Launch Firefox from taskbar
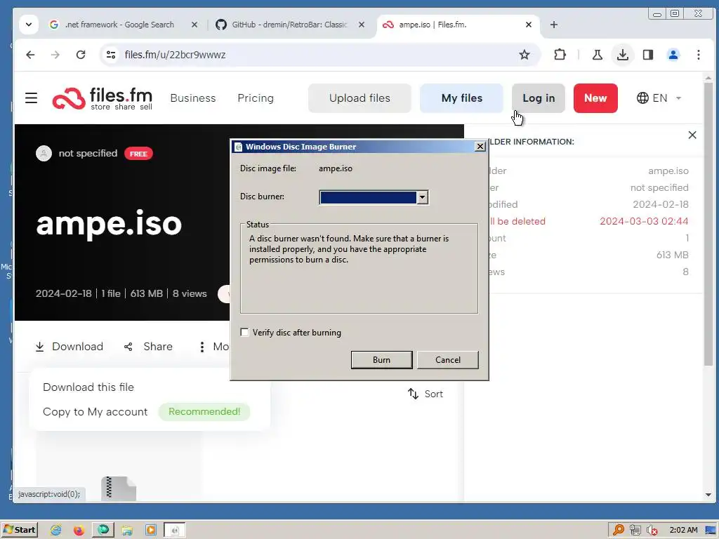This screenshot has height=539, width=719. click(x=79, y=531)
